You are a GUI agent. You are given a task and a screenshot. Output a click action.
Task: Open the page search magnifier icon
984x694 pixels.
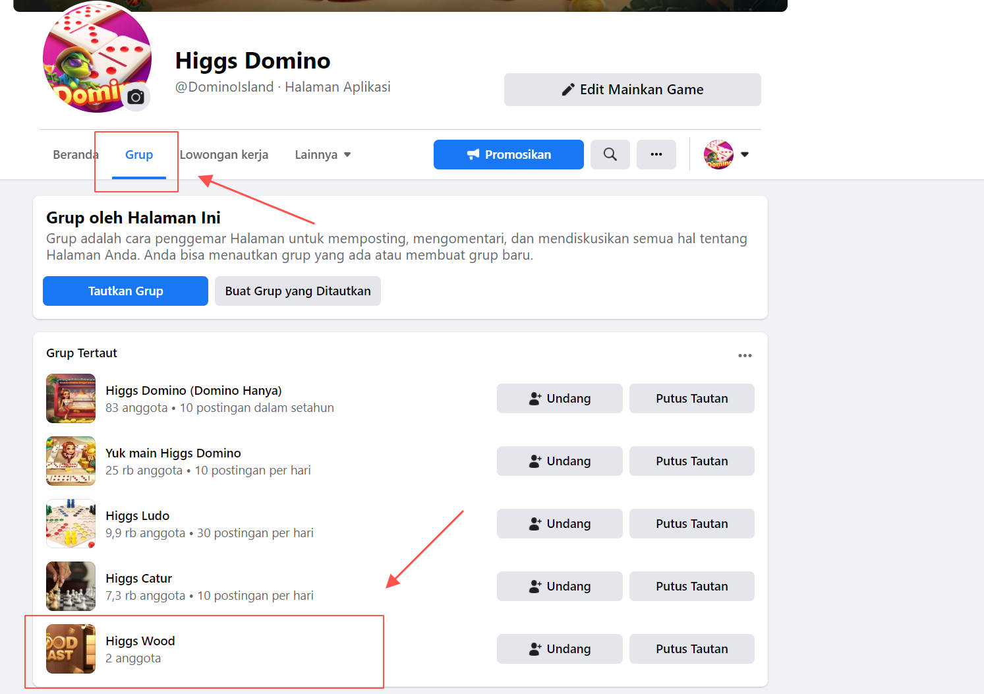click(610, 154)
